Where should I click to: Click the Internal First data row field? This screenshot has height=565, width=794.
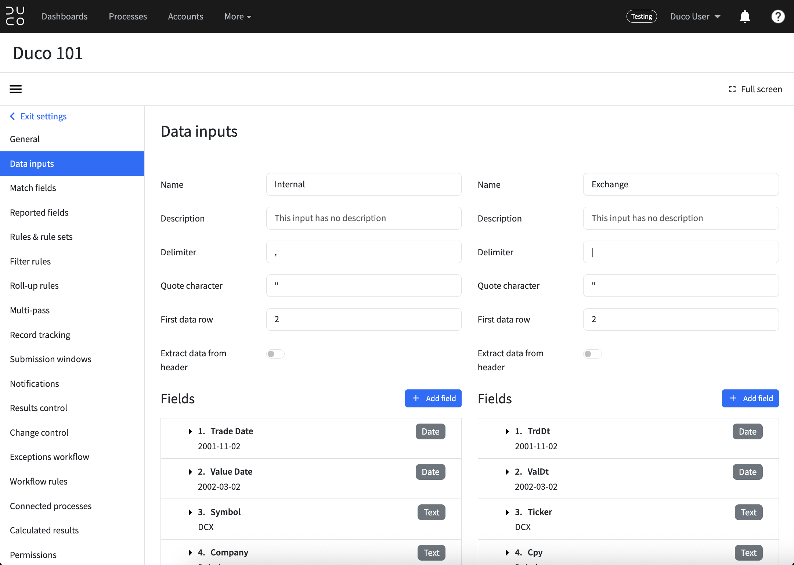point(364,320)
